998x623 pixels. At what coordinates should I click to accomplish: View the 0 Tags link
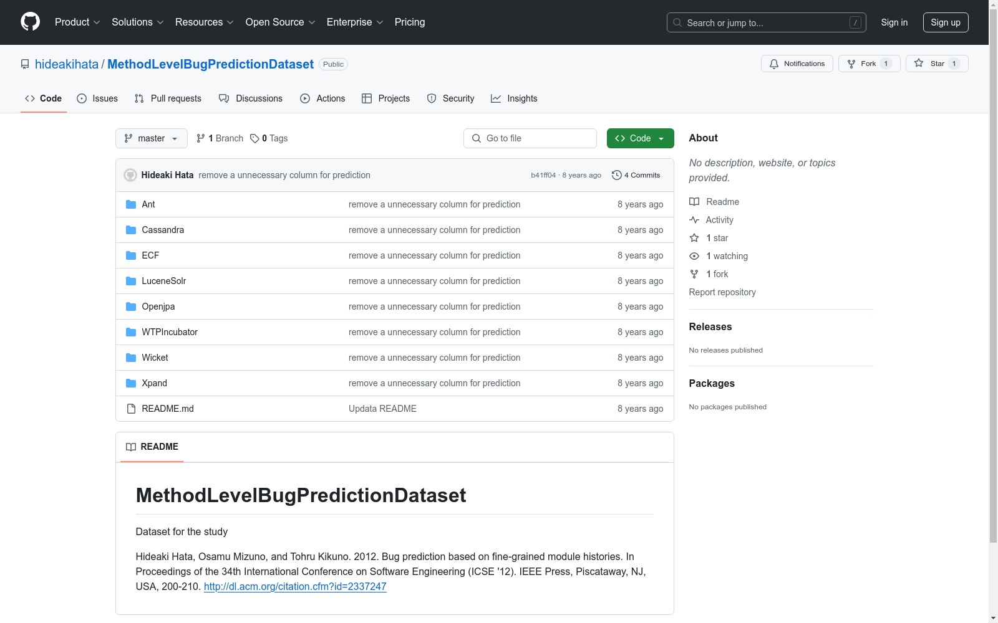(269, 138)
